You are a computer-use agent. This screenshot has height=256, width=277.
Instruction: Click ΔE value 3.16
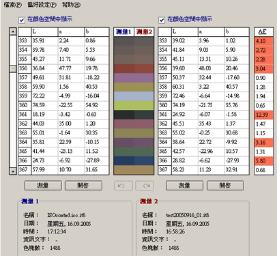pyautogui.click(x=263, y=143)
